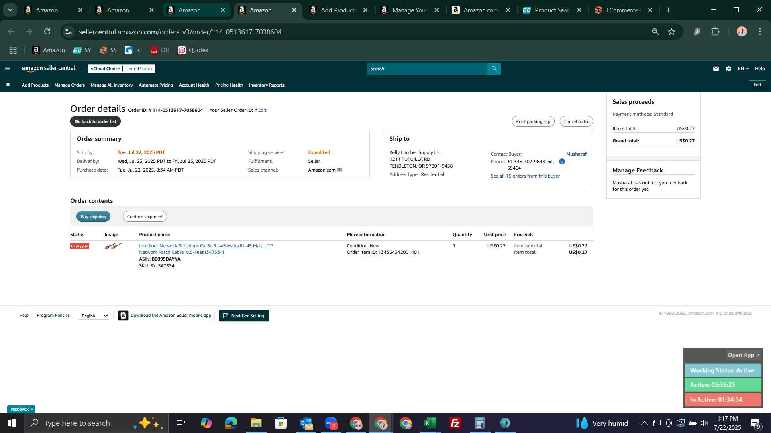Click the Next Gen Selling button
Screen dimensions: 771x433
(x=244, y=316)
